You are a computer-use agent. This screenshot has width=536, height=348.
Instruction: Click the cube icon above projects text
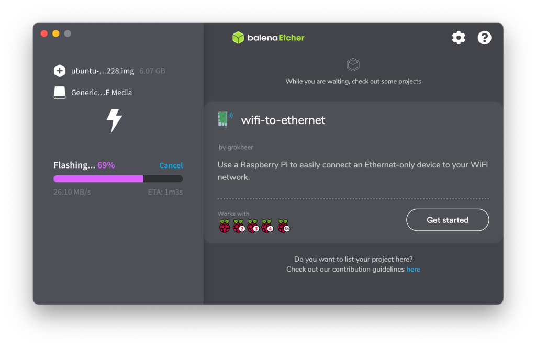(353, 65)
